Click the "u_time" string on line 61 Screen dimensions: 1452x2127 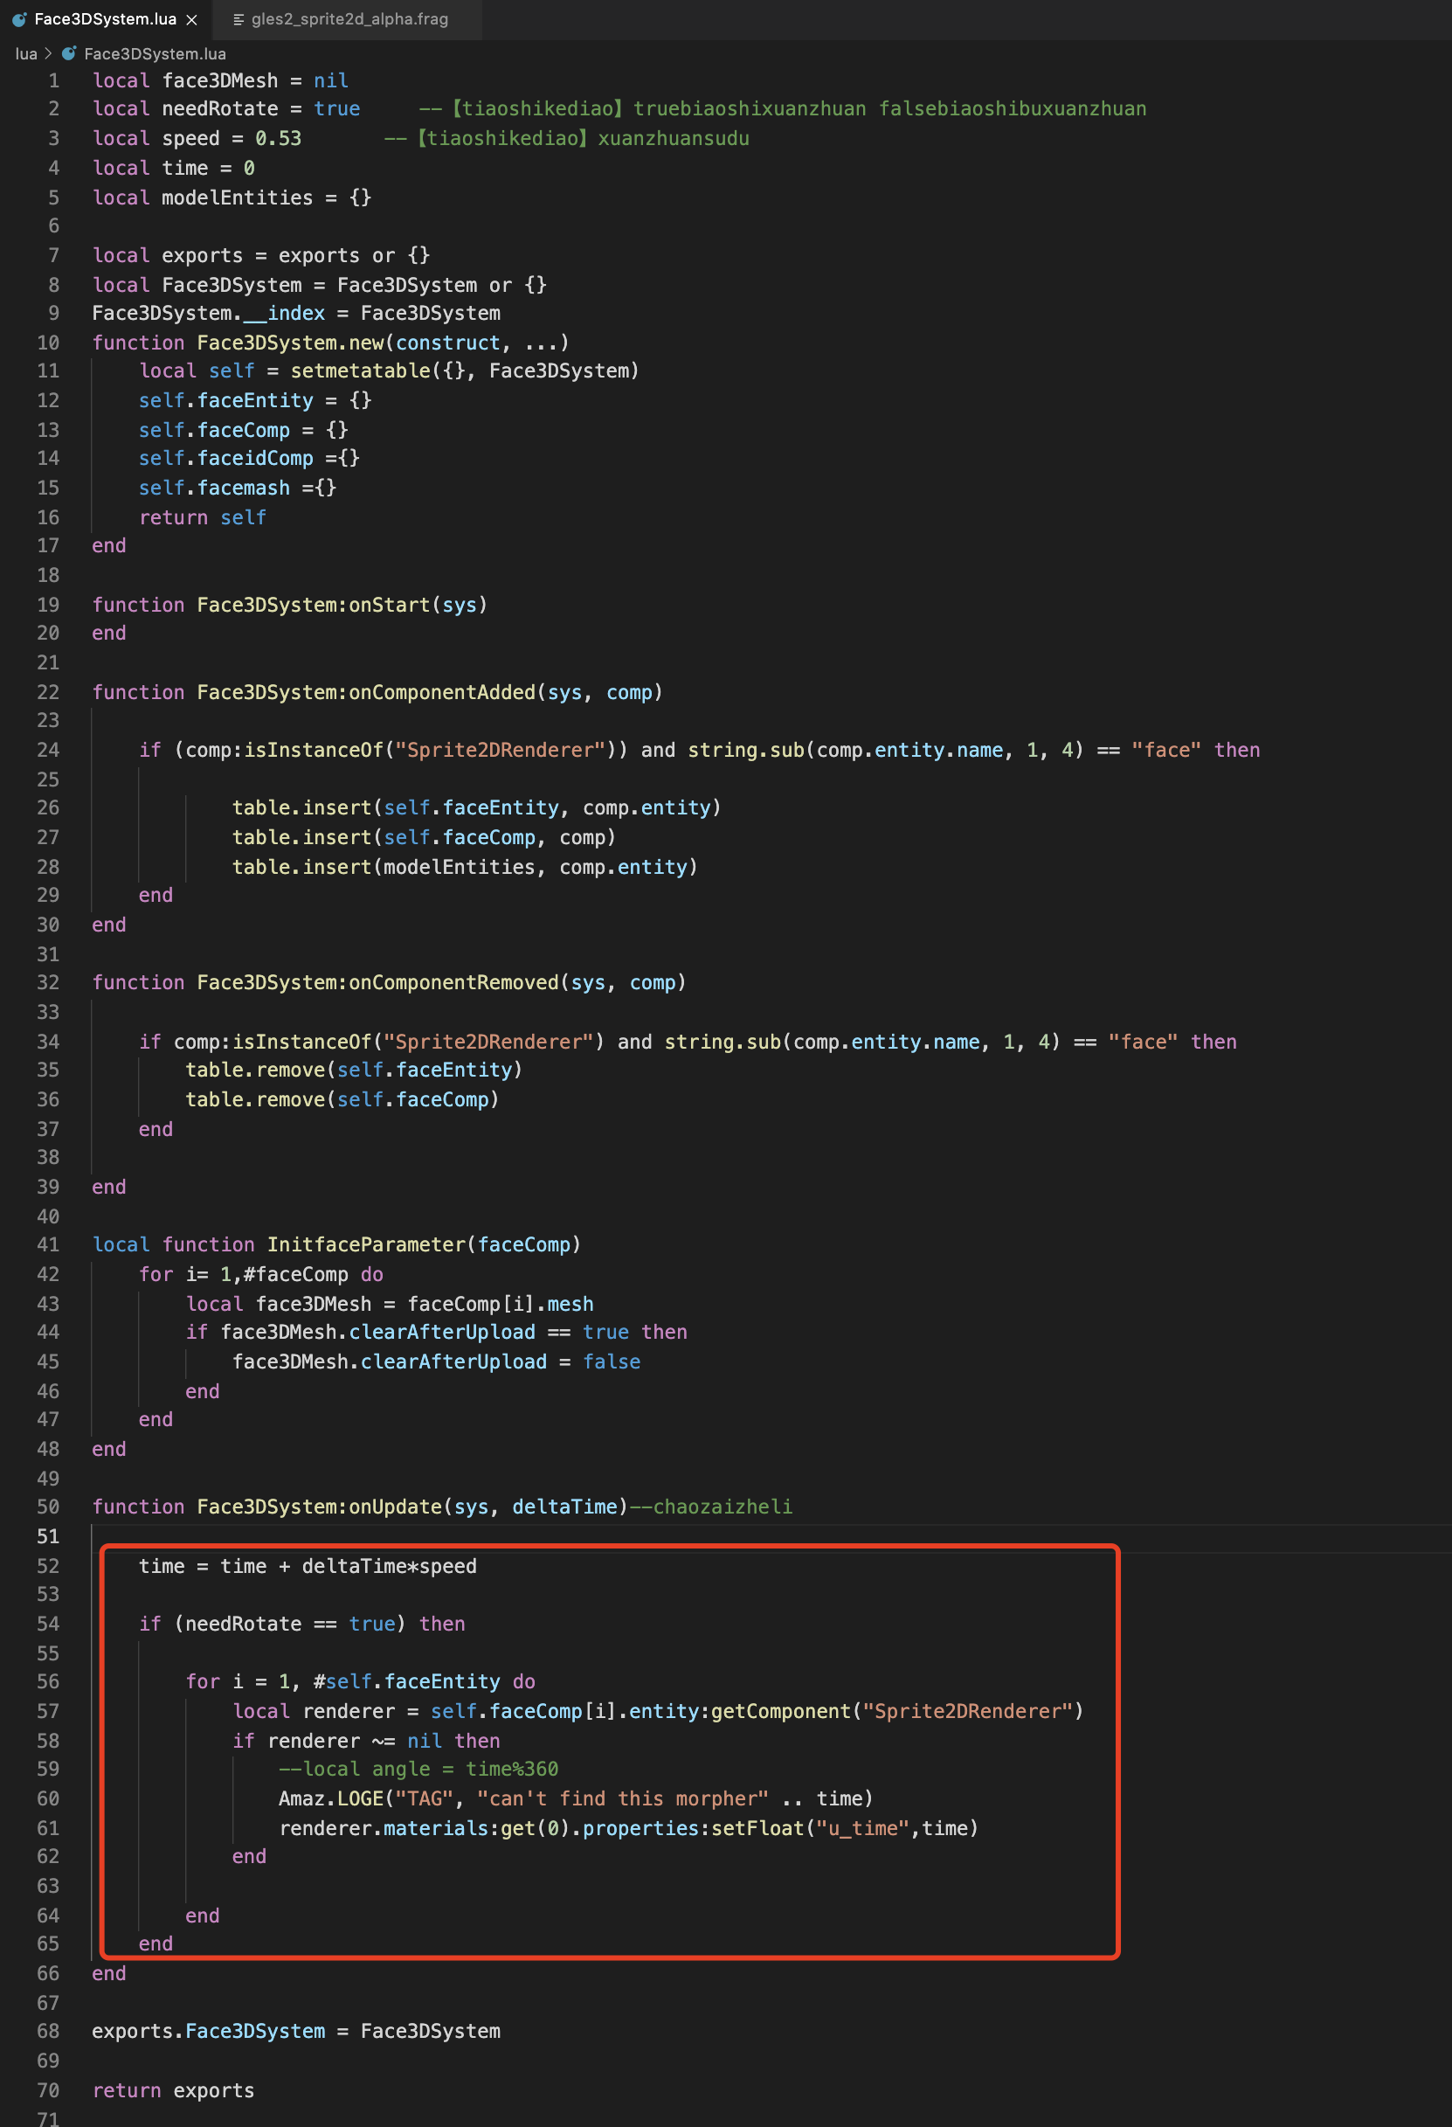[x=863, y=1828]
